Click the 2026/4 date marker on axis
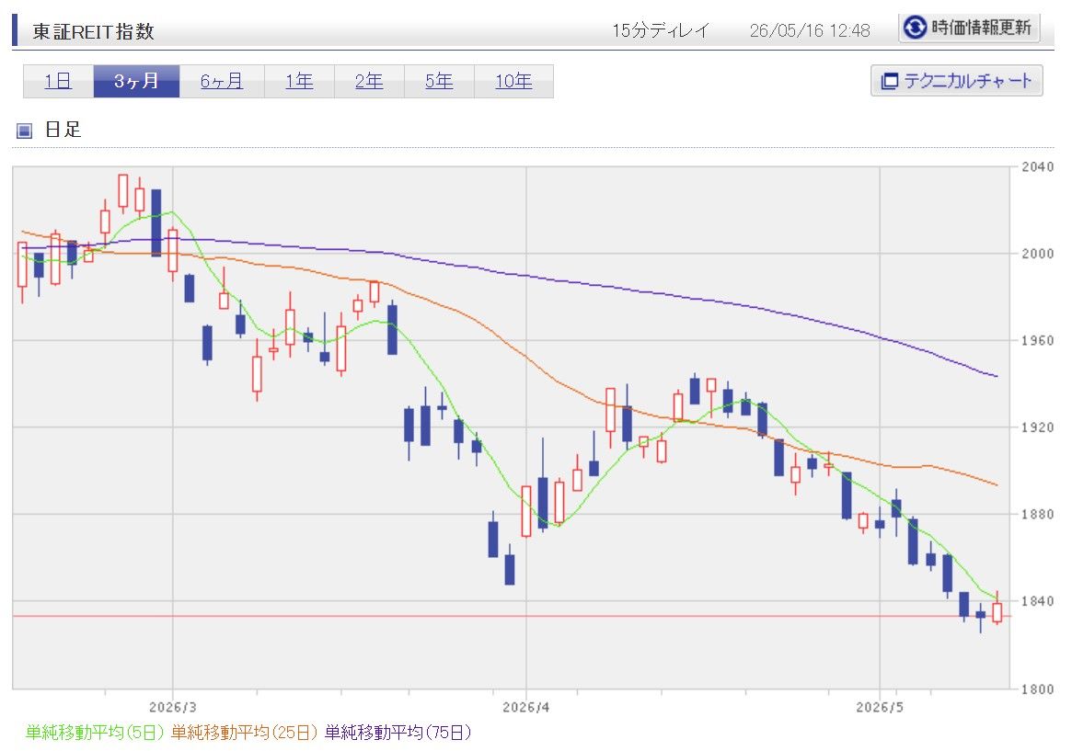The width and height of the screenshot is (1072, 751). 525,707
